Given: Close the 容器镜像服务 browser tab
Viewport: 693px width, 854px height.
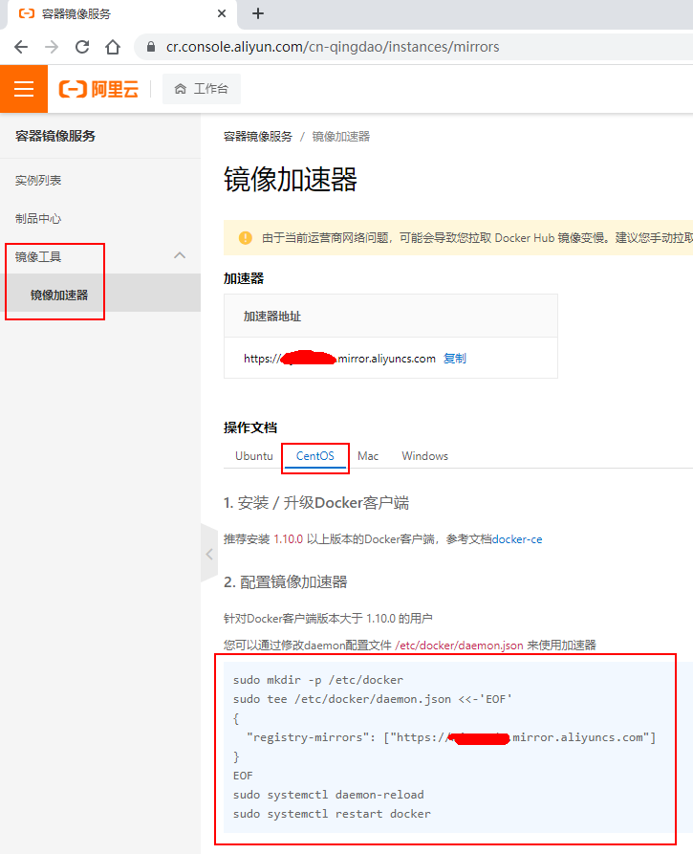Looking at the screenshot, I should tap(222, 13).
